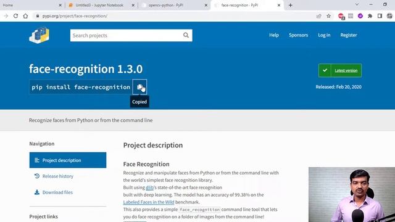Follow the dlib hyperlink
The image size is (395, 222).
[x=149, y=187]
